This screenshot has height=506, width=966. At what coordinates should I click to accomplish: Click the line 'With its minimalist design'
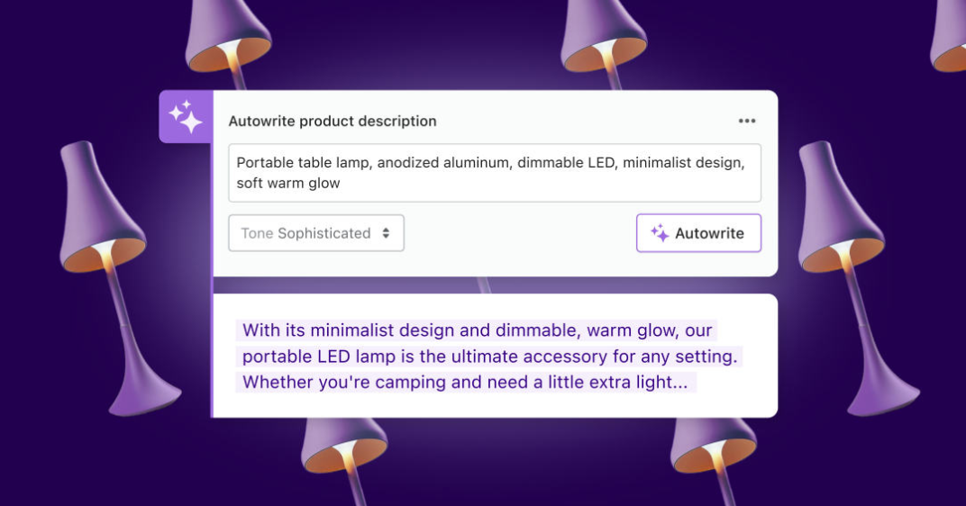pos(478,330)
